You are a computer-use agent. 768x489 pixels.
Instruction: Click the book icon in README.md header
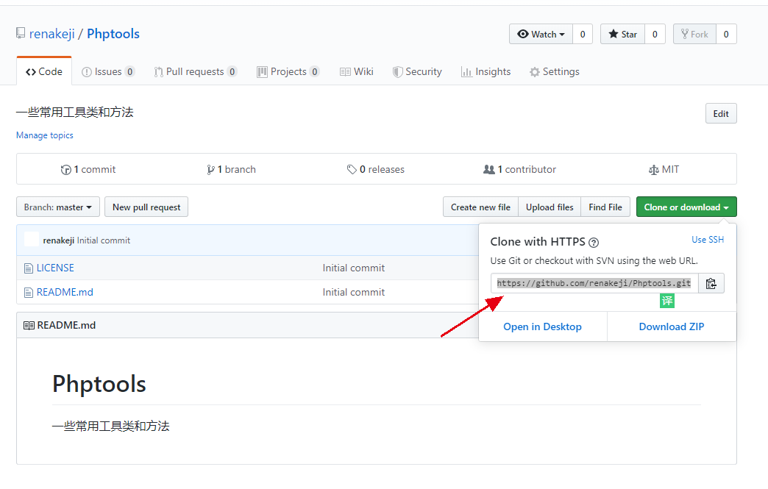click(x=29, y=326)
